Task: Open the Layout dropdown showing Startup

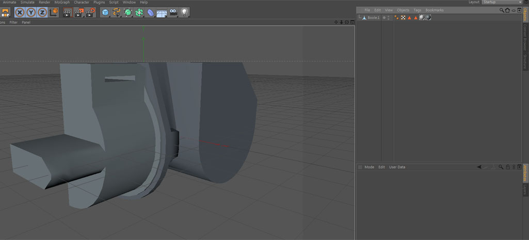Action: click(x=502, y=2)
